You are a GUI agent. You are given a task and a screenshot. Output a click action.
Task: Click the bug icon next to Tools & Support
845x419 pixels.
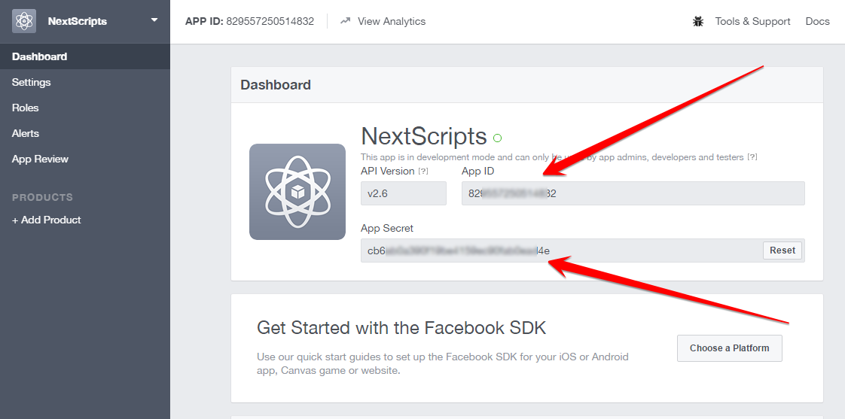pyautogui.click(x=698, y=22)
